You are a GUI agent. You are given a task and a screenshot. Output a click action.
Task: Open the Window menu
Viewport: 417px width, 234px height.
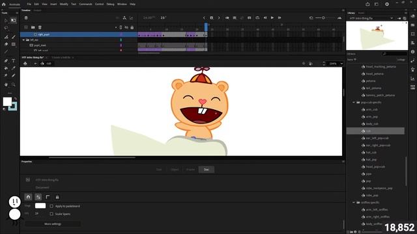click(122, 5)
